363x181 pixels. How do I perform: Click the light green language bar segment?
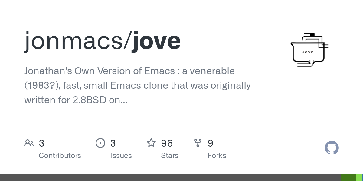point(359,177)
